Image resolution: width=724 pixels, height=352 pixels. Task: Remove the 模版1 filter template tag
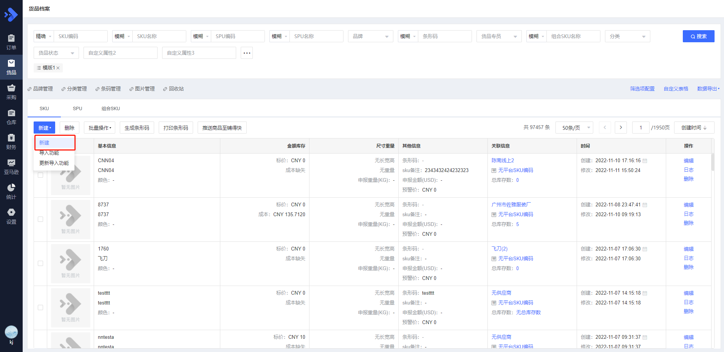[x=58, y=68]
